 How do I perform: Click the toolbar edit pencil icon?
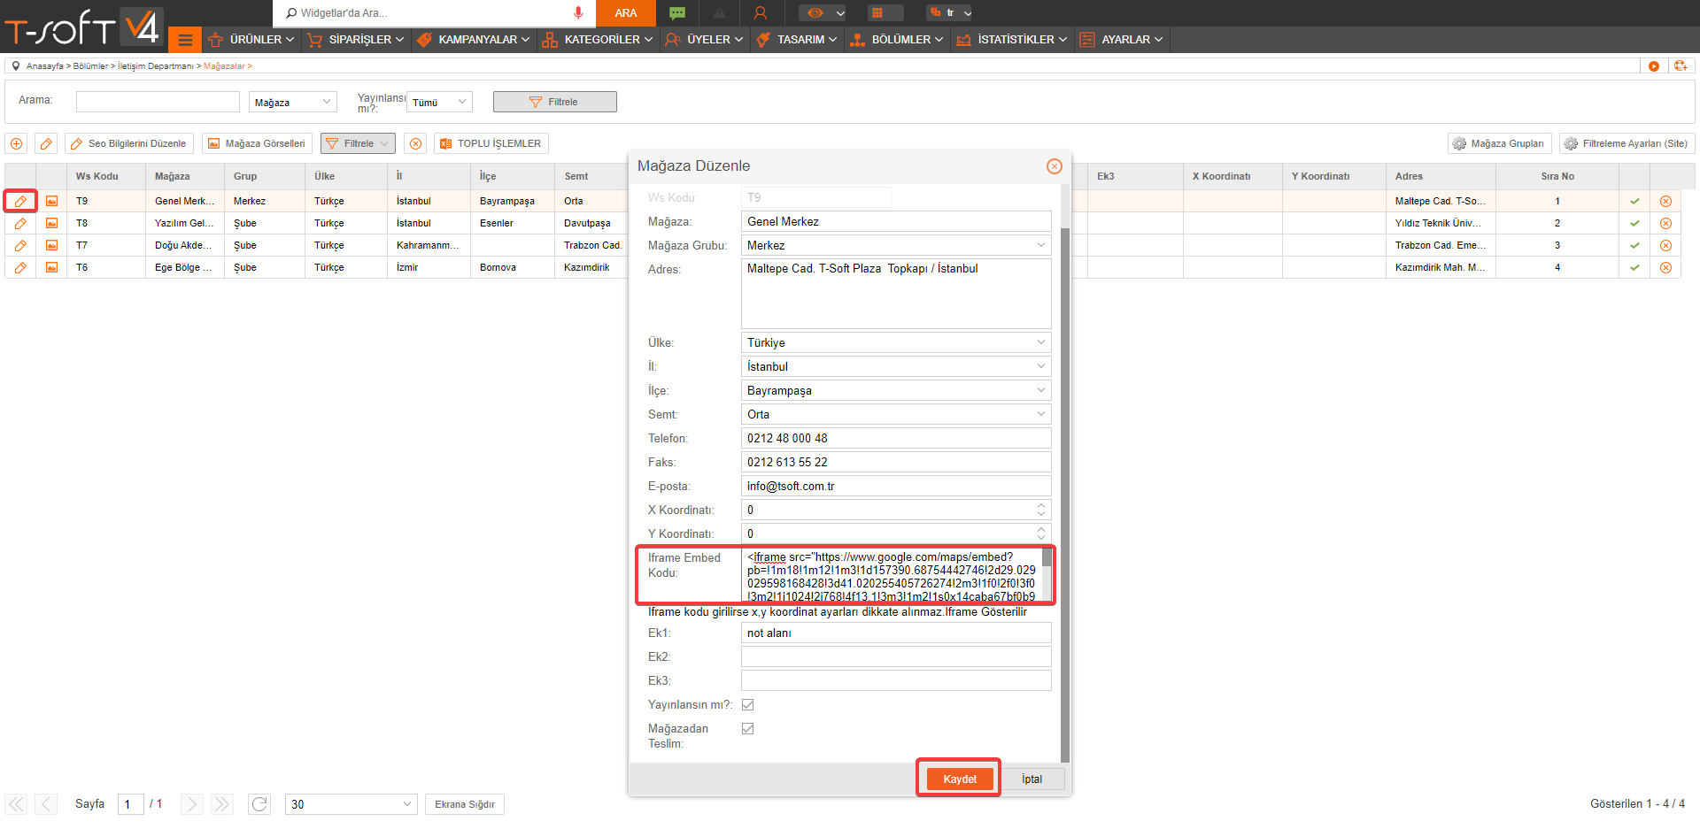coord(47,143)
